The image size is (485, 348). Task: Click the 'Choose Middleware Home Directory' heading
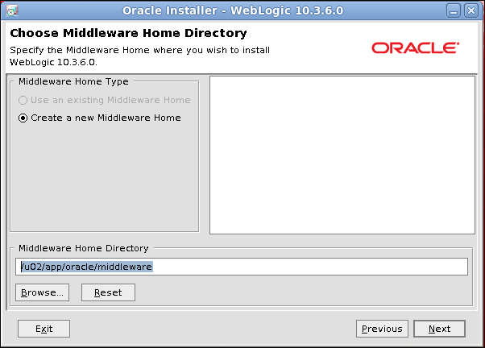tap(128, 33)
